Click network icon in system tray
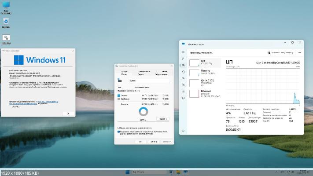 289,172
